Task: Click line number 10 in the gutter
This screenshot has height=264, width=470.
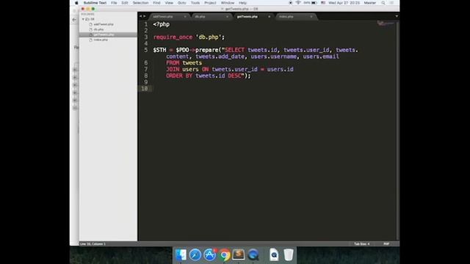Action: click(x=144, y=89)
